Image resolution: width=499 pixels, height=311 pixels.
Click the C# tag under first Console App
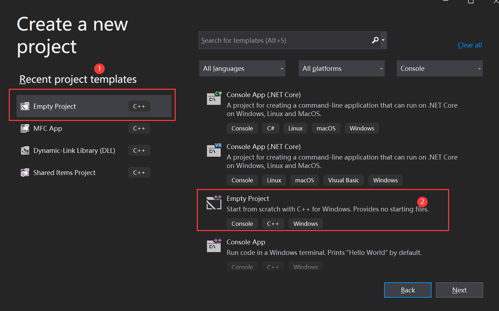(x=271, y=128)
